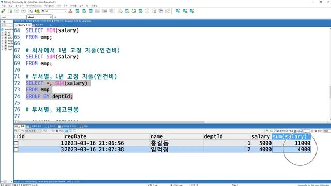Open the 편집 menu
The image size is (331, 186).
10,6
